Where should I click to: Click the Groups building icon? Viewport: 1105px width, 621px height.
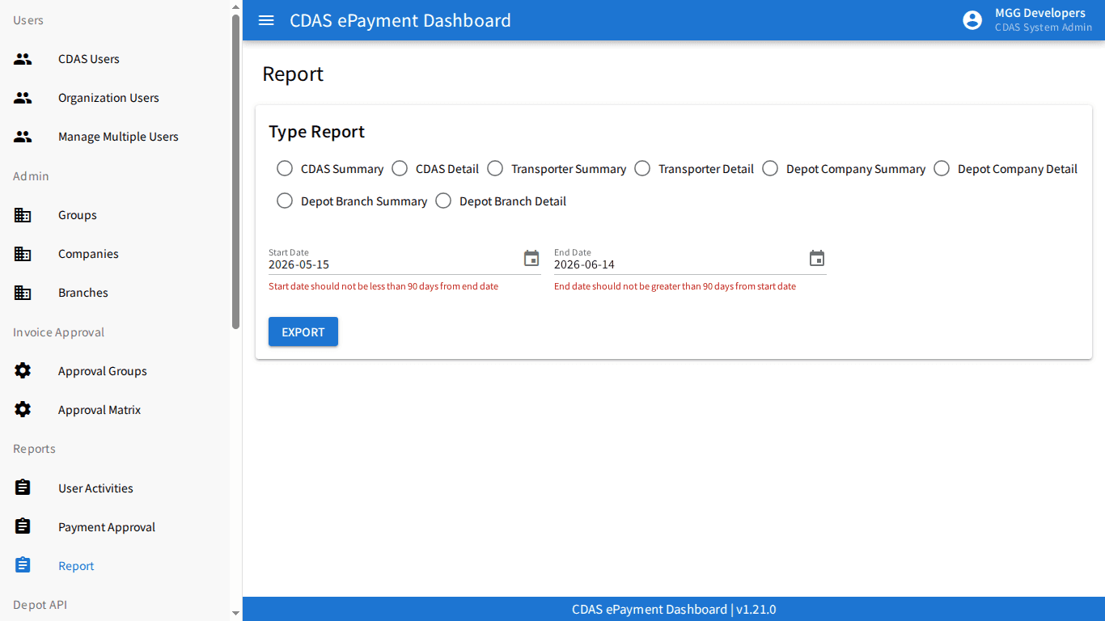(23, 215)
